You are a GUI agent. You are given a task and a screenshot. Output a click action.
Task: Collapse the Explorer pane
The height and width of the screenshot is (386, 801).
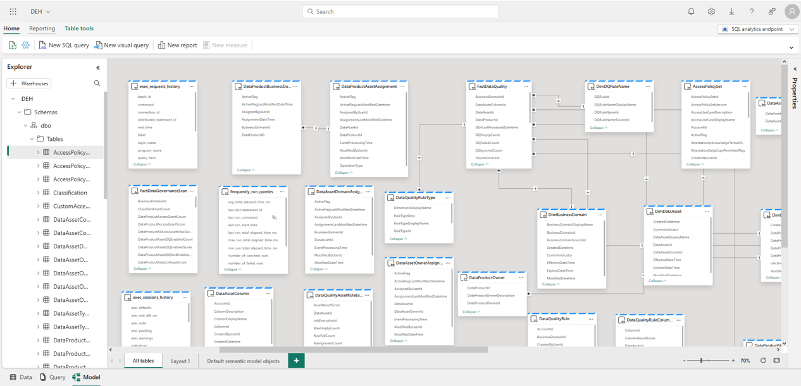click(x=97, y=67)
